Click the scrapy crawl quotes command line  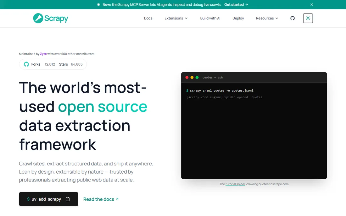[220, 90]
